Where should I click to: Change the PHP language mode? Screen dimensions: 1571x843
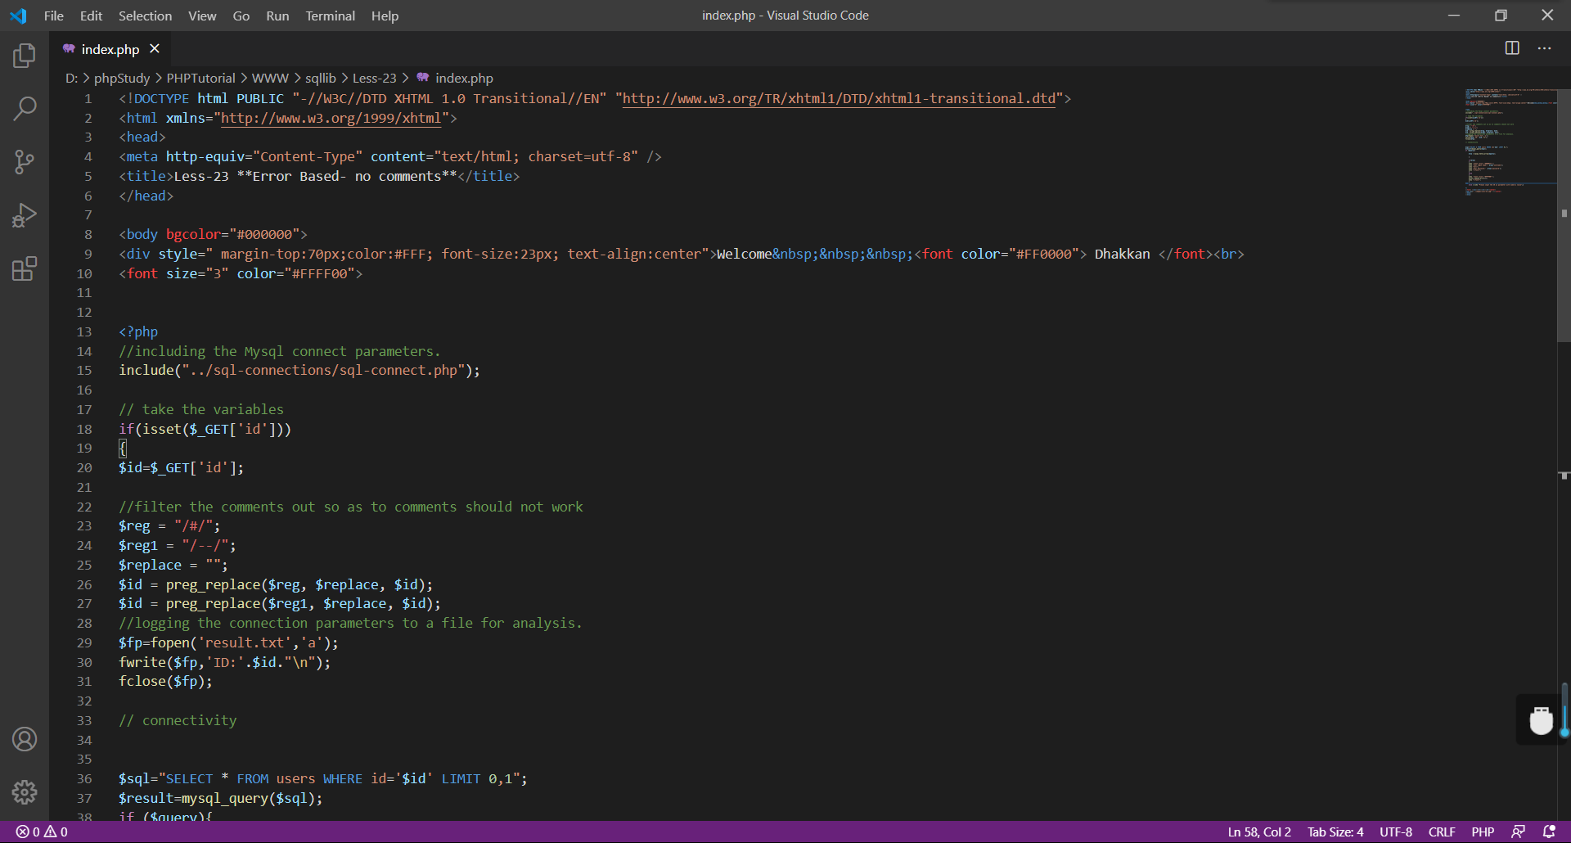pos(1482,832)
